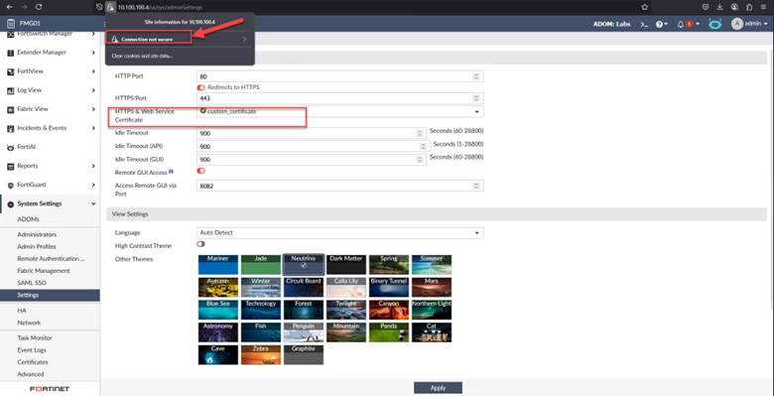Click the admin avatar icon
The height and width of the screenshot is (396, 774).
tap(737, 24)
